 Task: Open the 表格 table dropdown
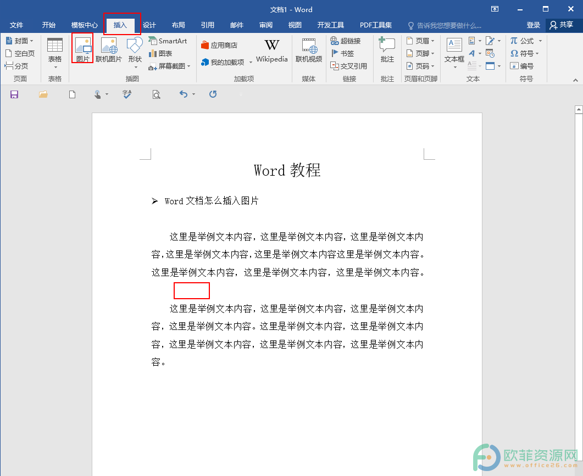pos(55,53)
